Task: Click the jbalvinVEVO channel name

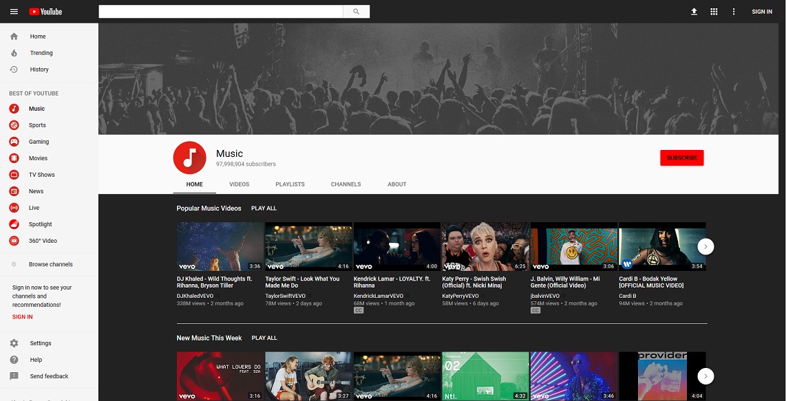Action: [545, 296]
